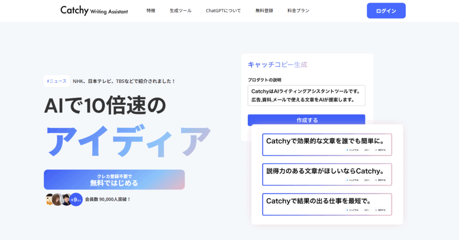
Task: Copy the 説得力のある文章 result with コピー
Action: [367, 180]
